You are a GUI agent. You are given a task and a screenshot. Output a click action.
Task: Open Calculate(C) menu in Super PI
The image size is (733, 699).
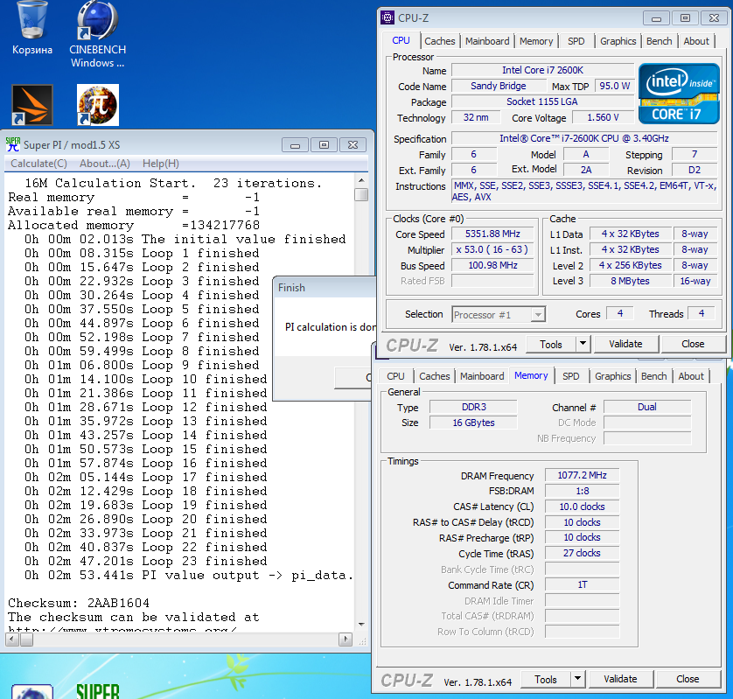point(38,164)
